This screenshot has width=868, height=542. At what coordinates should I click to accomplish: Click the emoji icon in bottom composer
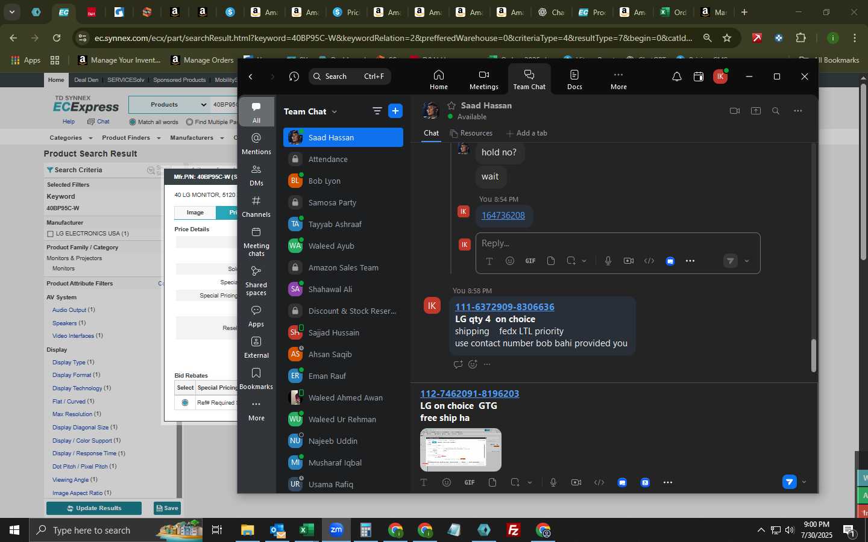(447, 482)
